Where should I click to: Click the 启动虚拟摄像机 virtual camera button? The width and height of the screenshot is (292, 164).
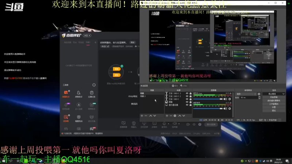click(x=274, y=101)
